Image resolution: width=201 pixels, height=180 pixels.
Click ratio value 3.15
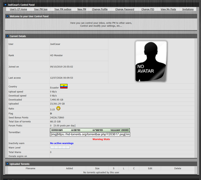click(52, 109)
